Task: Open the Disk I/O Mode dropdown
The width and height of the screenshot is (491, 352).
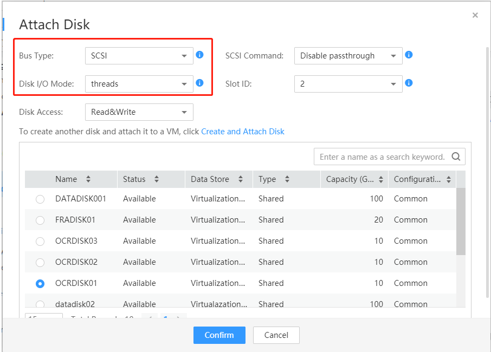Action: [139, 84]
